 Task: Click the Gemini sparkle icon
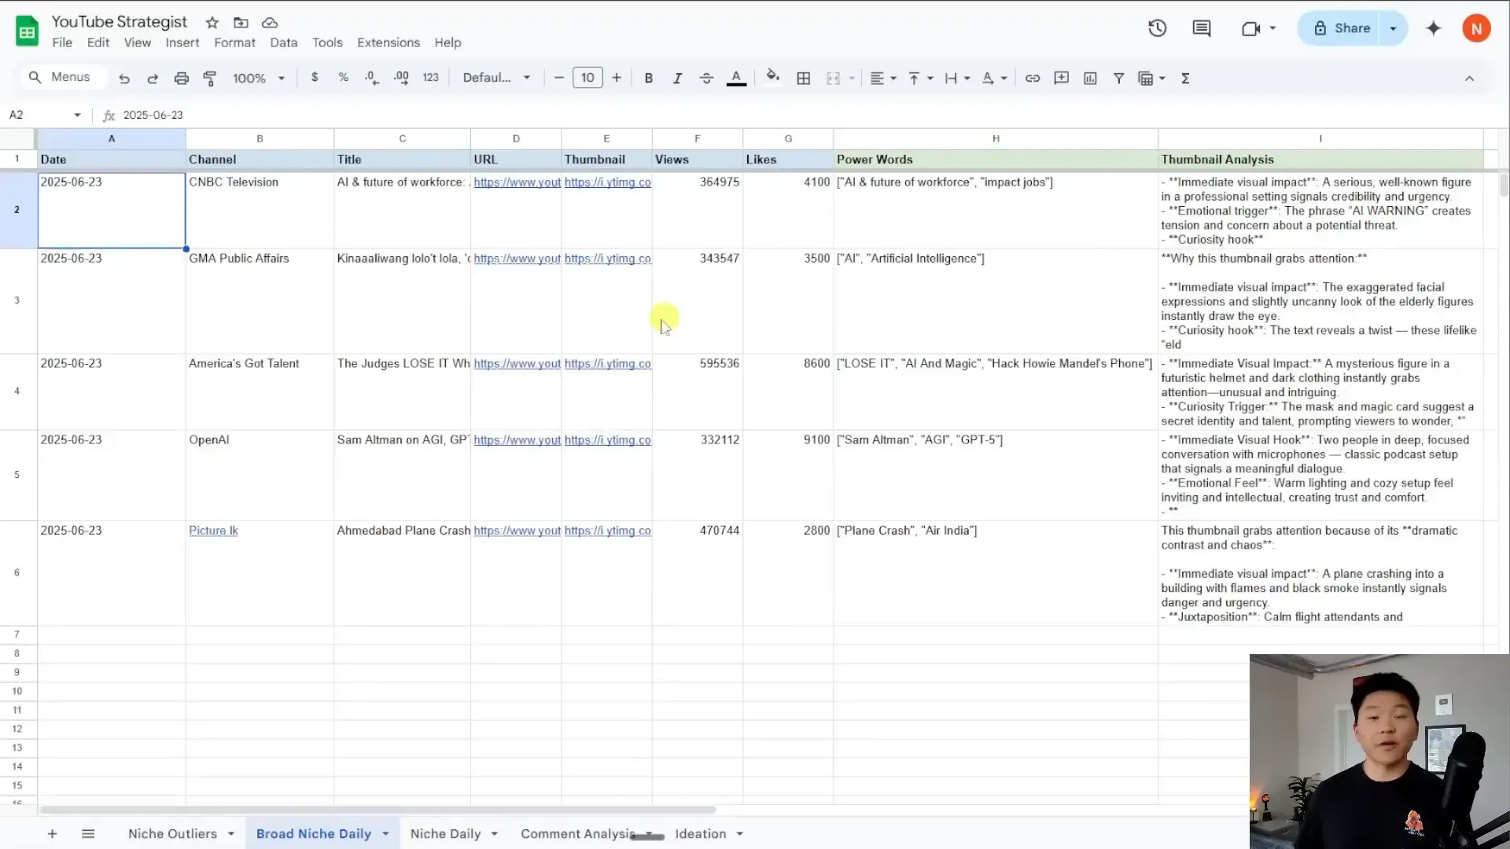click(1434, 28)
